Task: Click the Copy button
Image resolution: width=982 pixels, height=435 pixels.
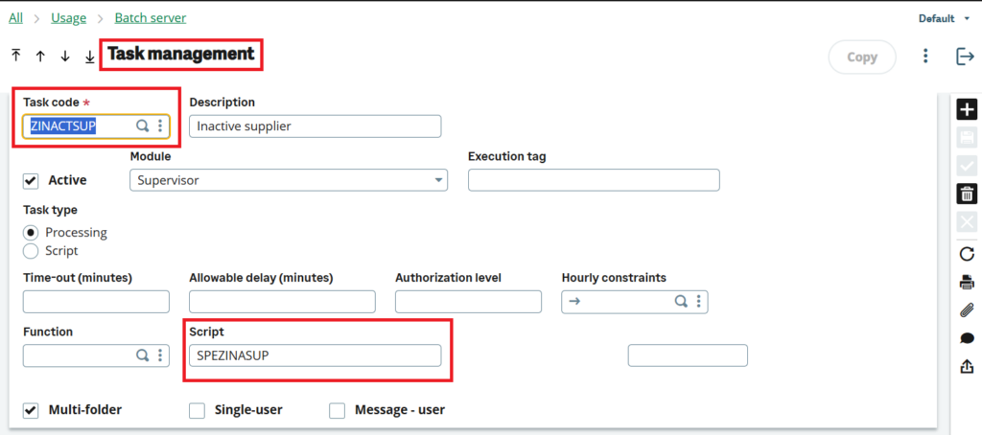Action: click(862, 57)
